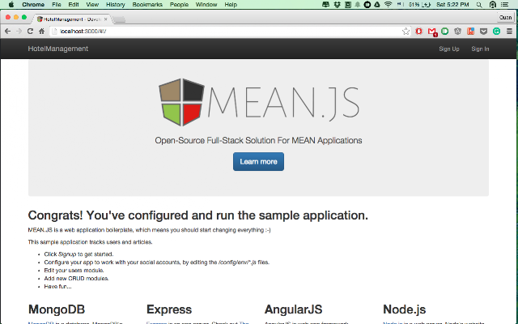Open the Chrome hamburger menu
518x324 pixels.
click(x=509, y=31)
